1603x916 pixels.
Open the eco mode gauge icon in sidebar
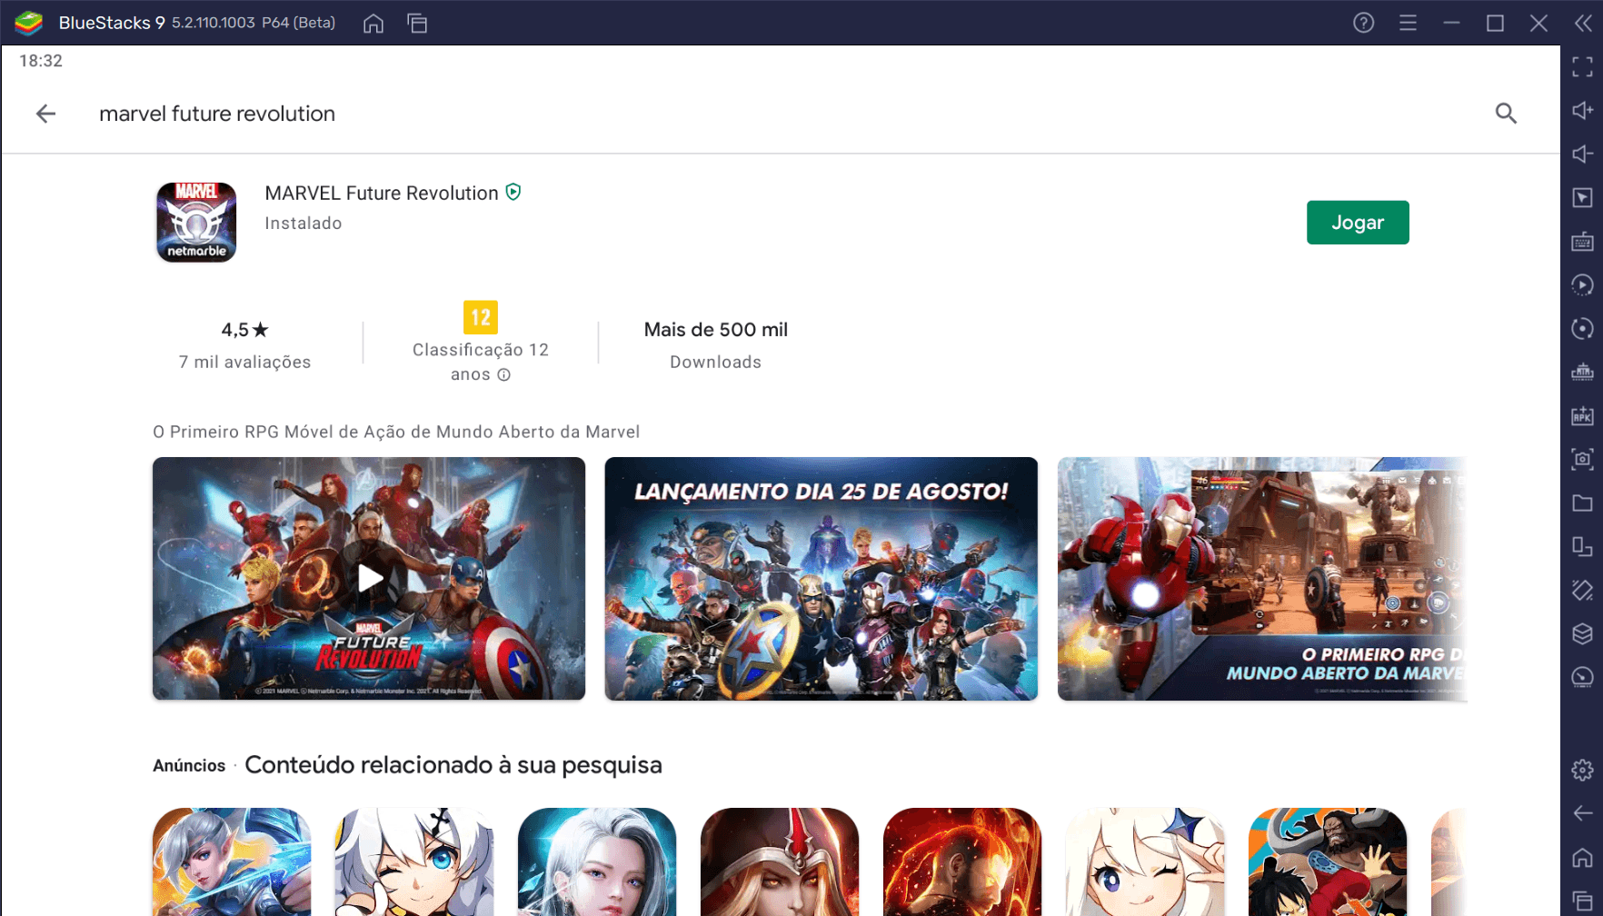(1582, 677)
